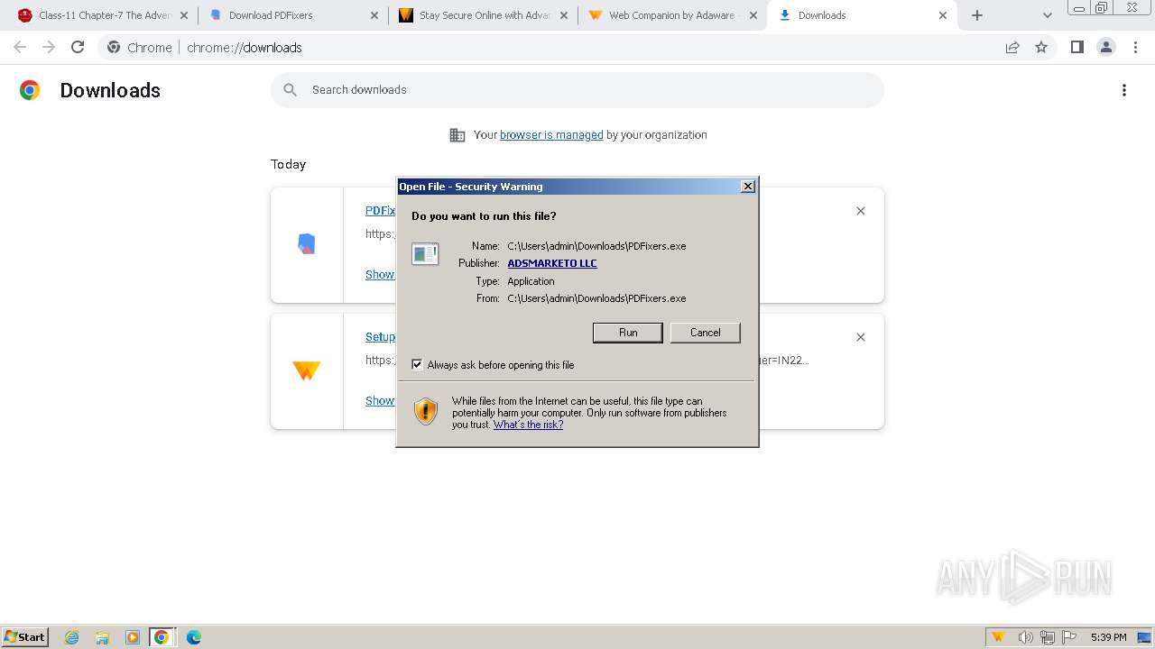The image size is (1155, 649).
Task: Click the application file icon in dialog
Action: click(425, 254)
